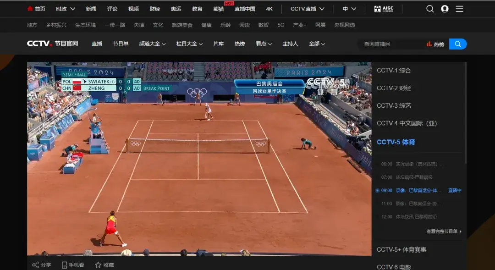Expand the 全部 menu
Viewport: 495px width, 270px height.
[x=317, y=44]
